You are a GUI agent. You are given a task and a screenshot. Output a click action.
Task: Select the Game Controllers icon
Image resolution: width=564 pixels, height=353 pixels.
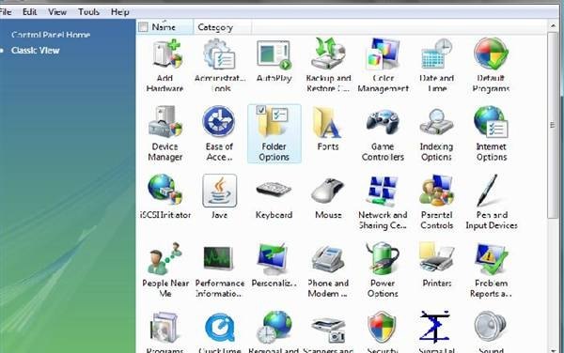pos(383,122)
